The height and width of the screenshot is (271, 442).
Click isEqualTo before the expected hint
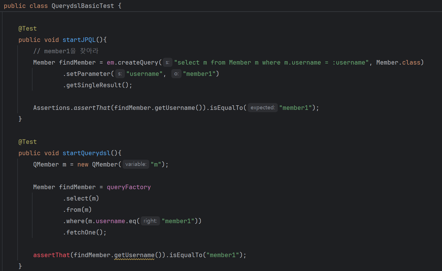coord(226,108)
